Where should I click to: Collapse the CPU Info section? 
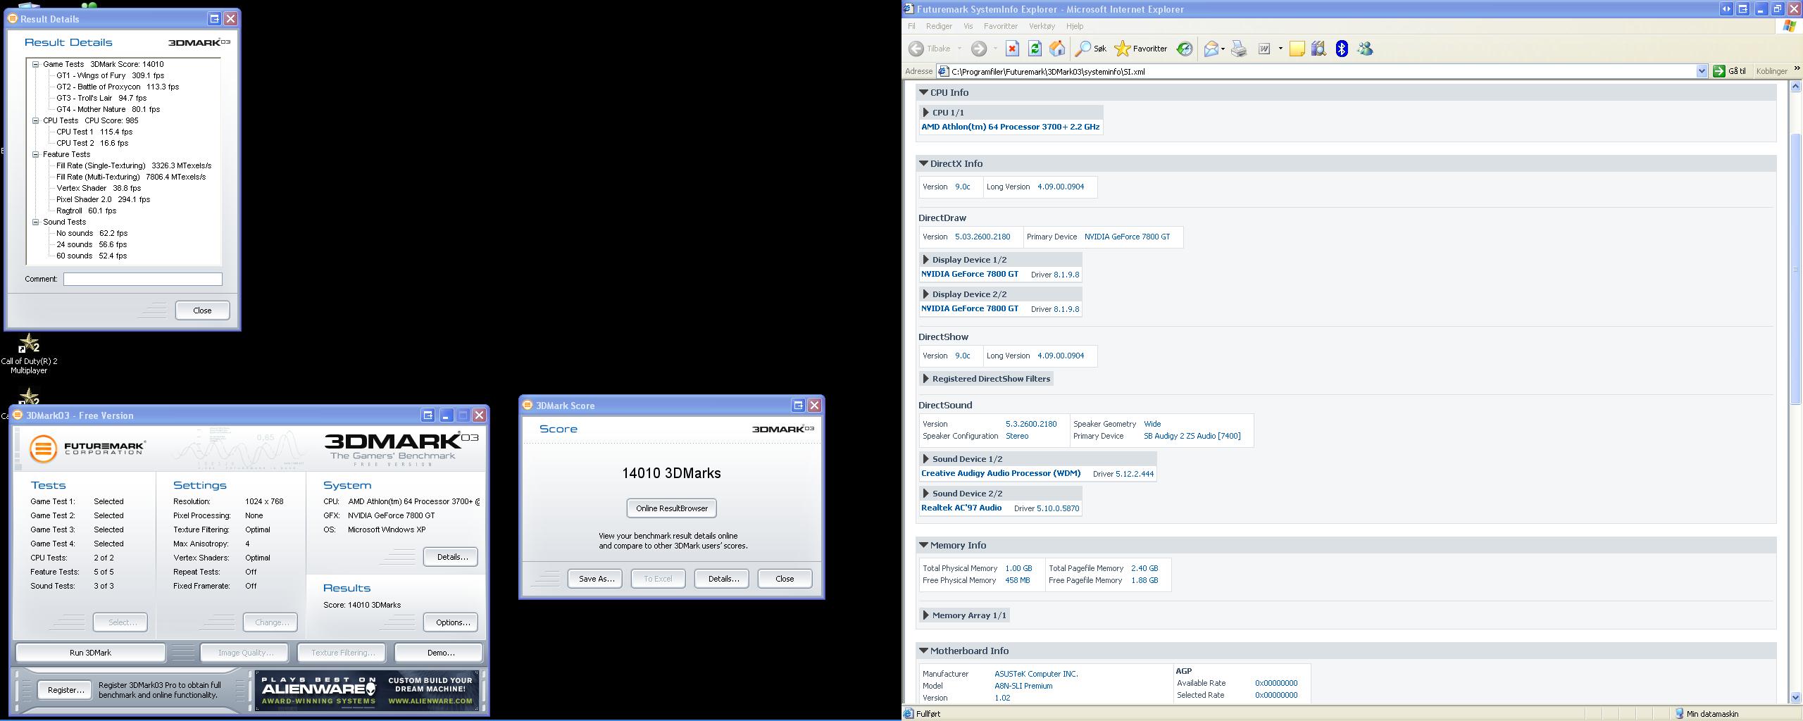coord(923,92)
